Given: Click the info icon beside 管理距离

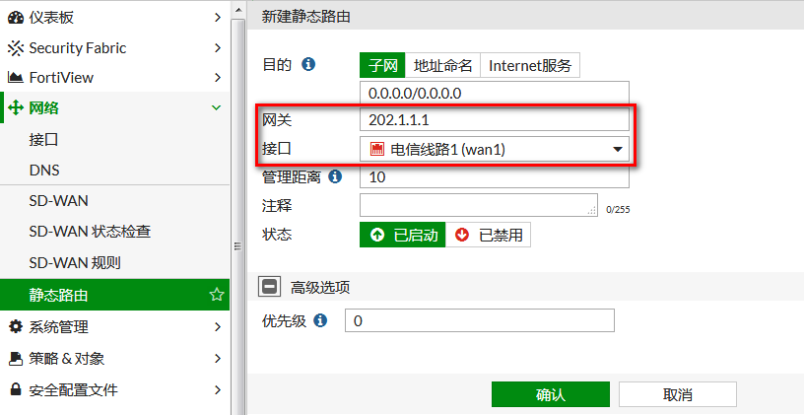Looking at the screenshot, I should (x=335, y=177).
